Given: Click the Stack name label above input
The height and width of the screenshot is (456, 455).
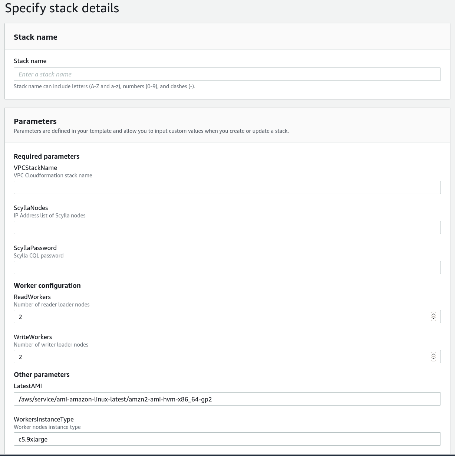Looking at the screenshot, I should point(30,61).
